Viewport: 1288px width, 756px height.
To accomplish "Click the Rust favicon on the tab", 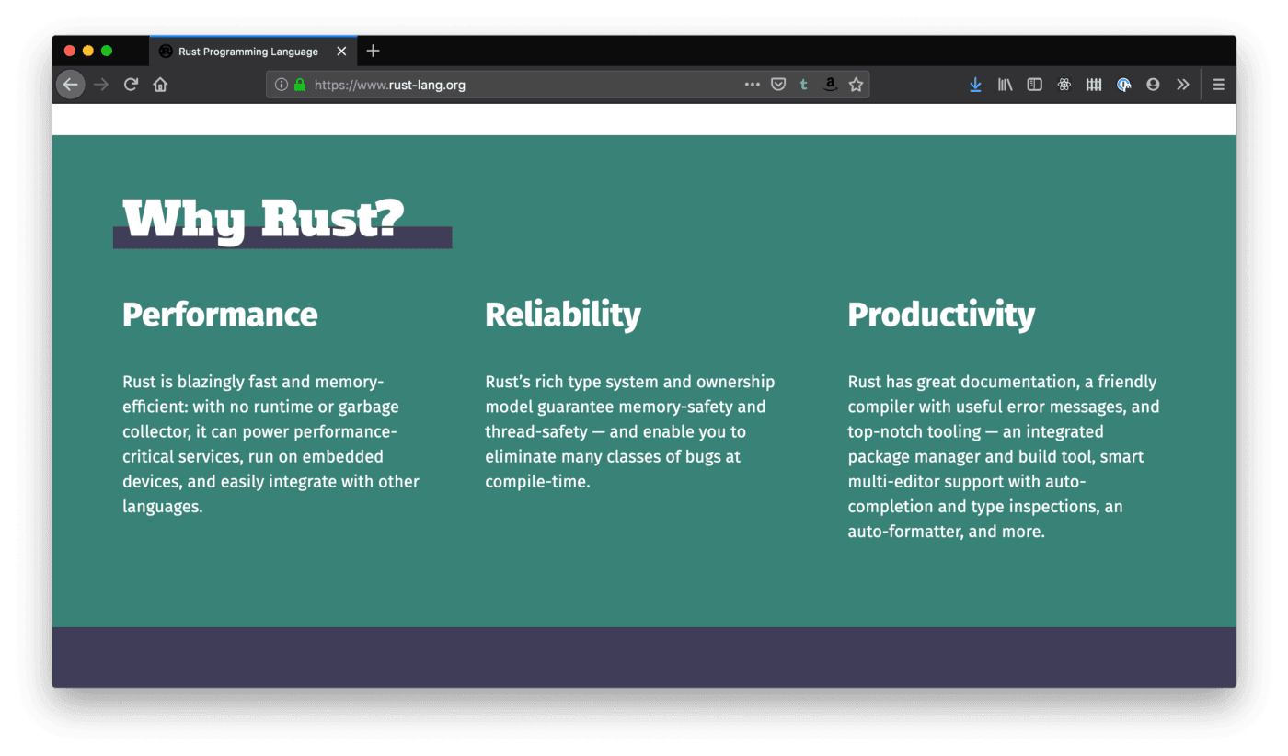I will point(166,52).
